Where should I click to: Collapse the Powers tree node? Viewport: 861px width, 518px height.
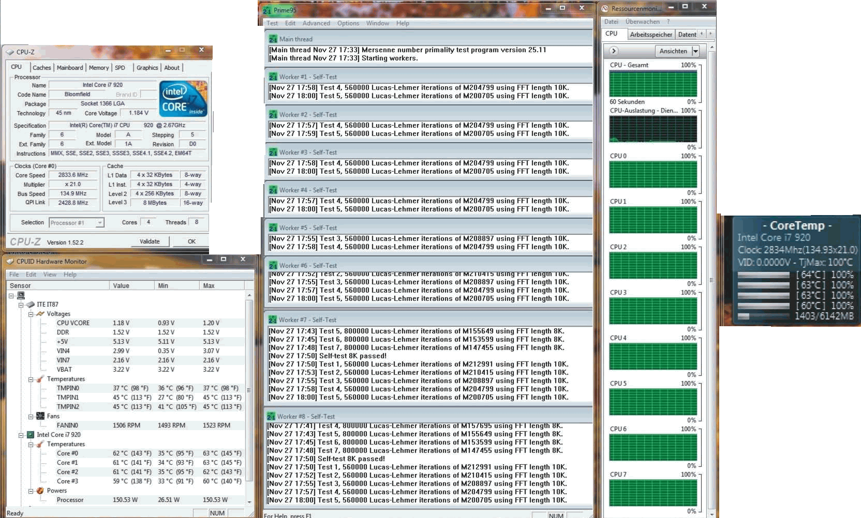pyautogui.click(x=31, y=491)
